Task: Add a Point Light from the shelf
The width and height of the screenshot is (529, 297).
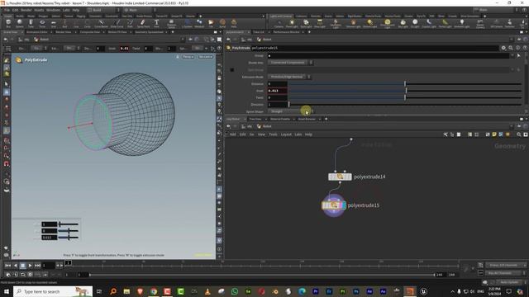Action: coord(292,23)
